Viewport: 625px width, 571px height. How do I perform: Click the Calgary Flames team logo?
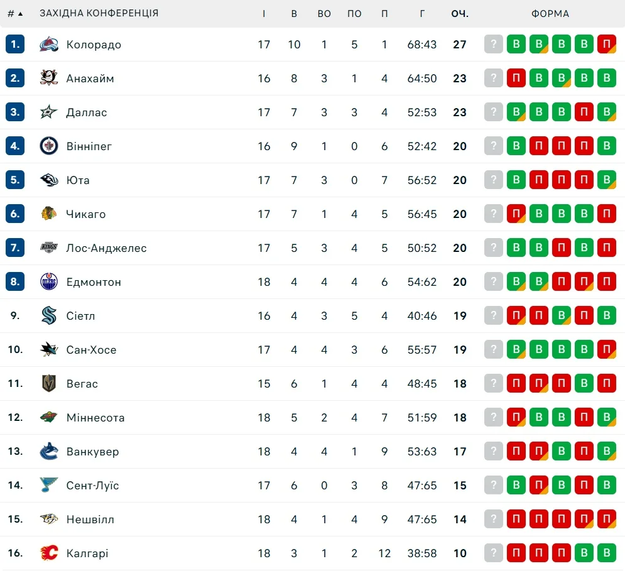point(49,553)
